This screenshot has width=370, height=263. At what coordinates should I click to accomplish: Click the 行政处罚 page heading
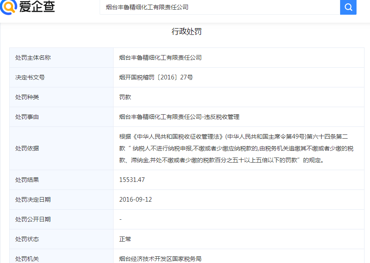click(187, 32)
